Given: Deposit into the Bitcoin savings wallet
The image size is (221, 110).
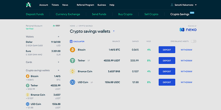Looking at the screenshot, I should [167, 50].
